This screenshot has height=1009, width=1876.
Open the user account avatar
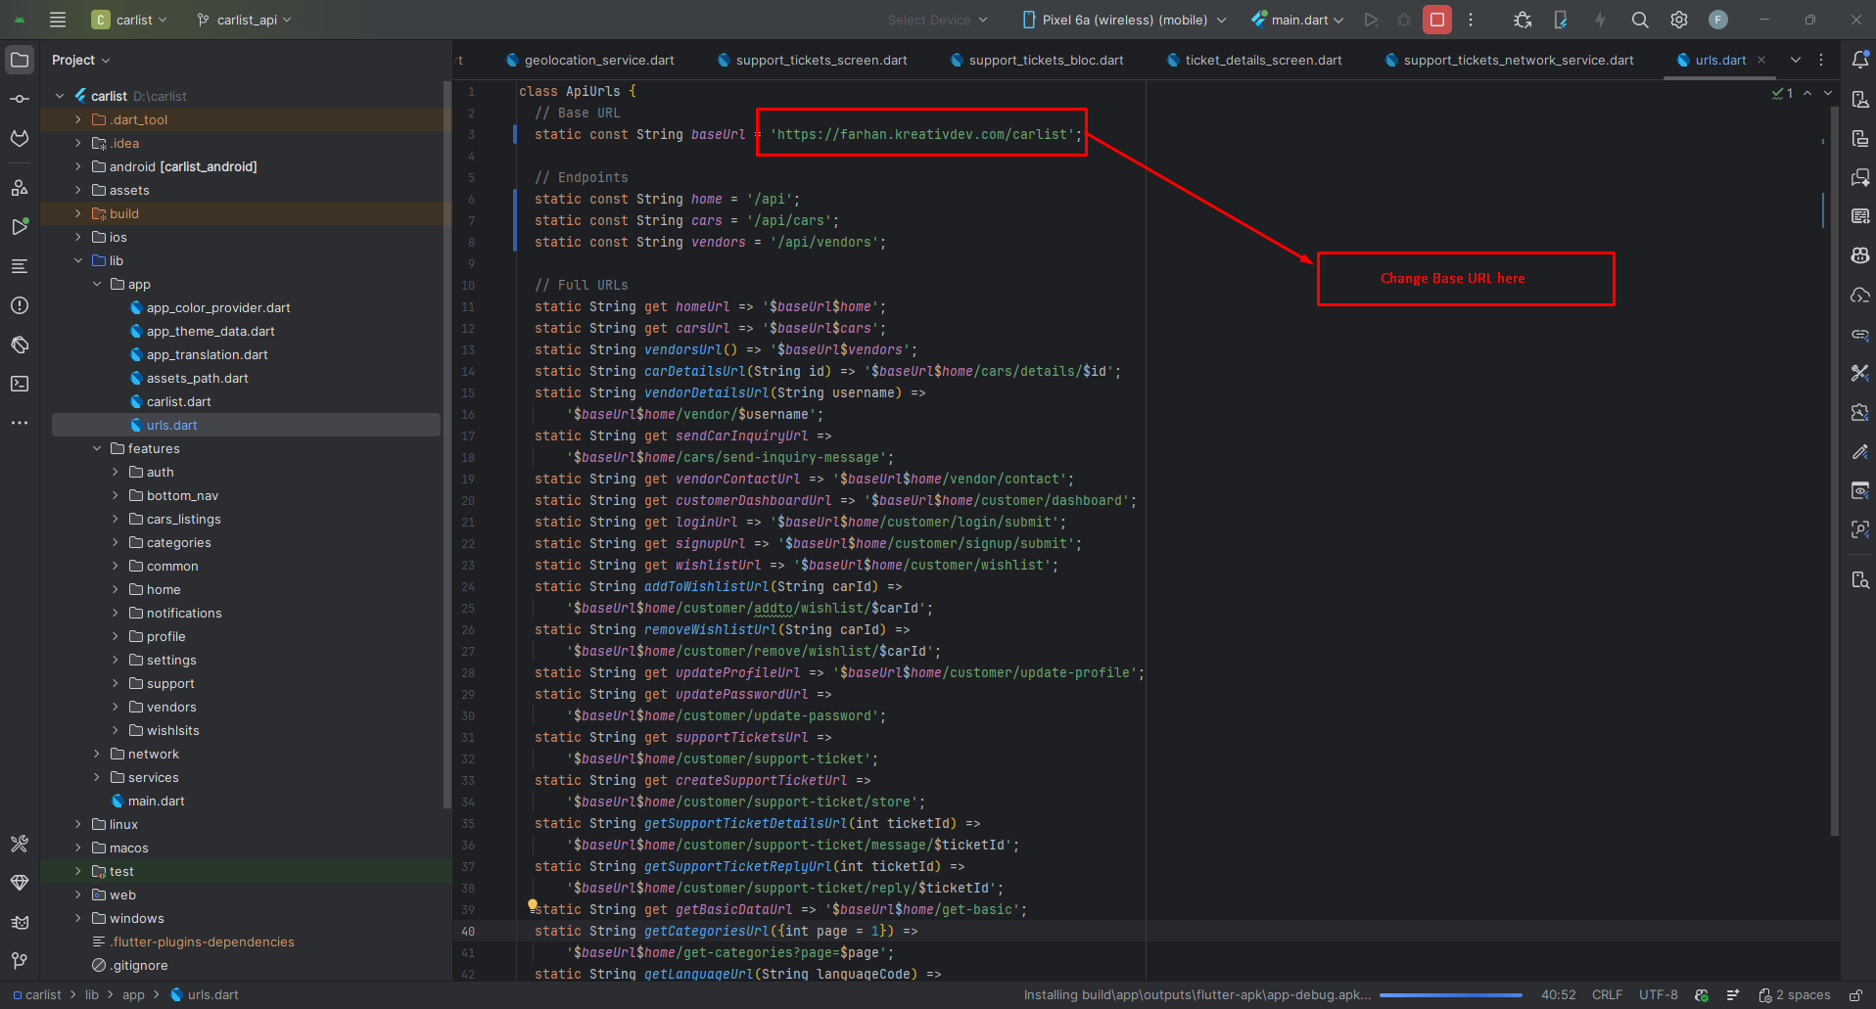[1718, 20]
